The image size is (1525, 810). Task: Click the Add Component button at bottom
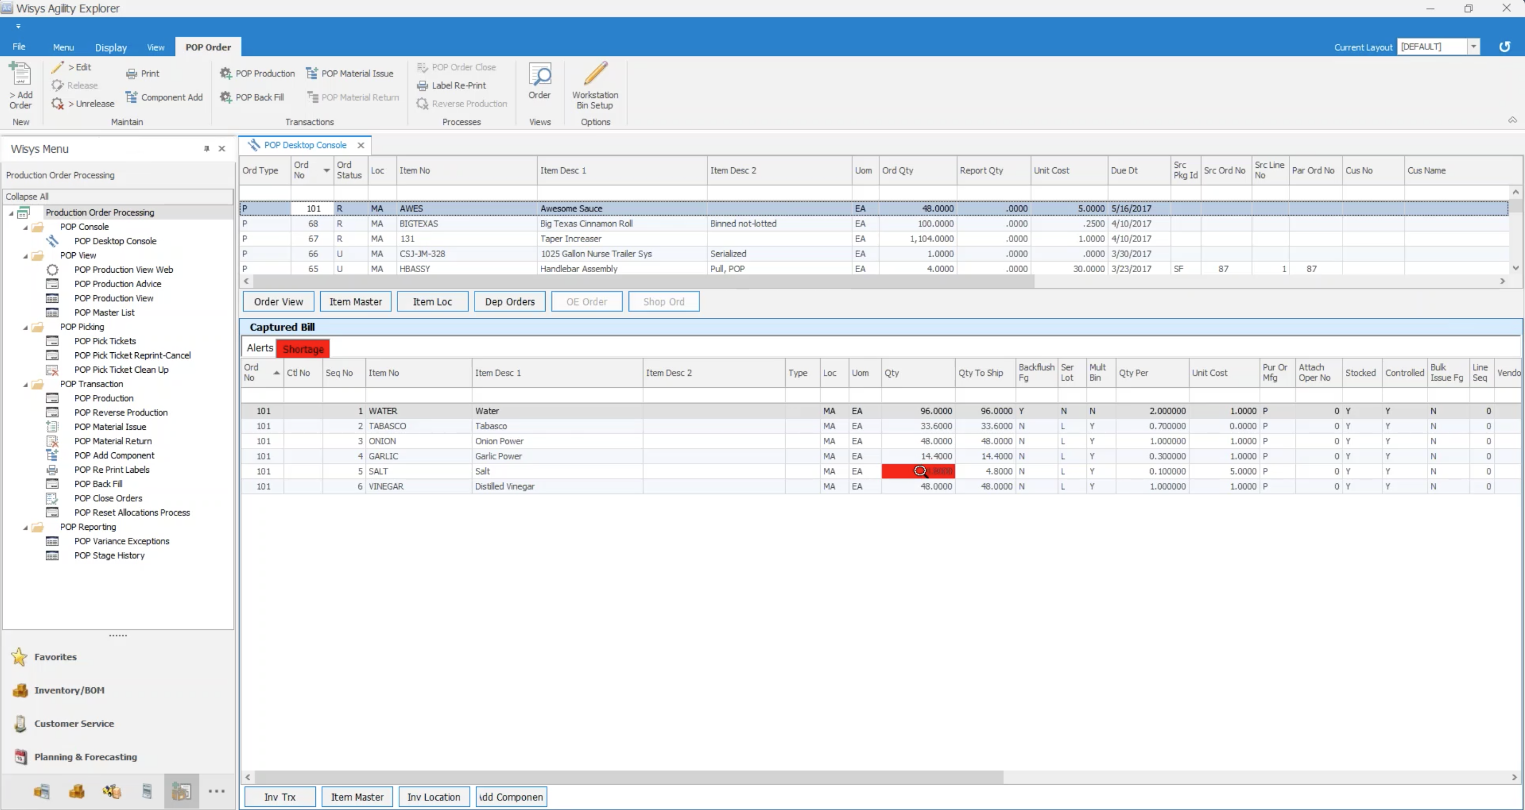pyautogui.click(x=511, y=797)
